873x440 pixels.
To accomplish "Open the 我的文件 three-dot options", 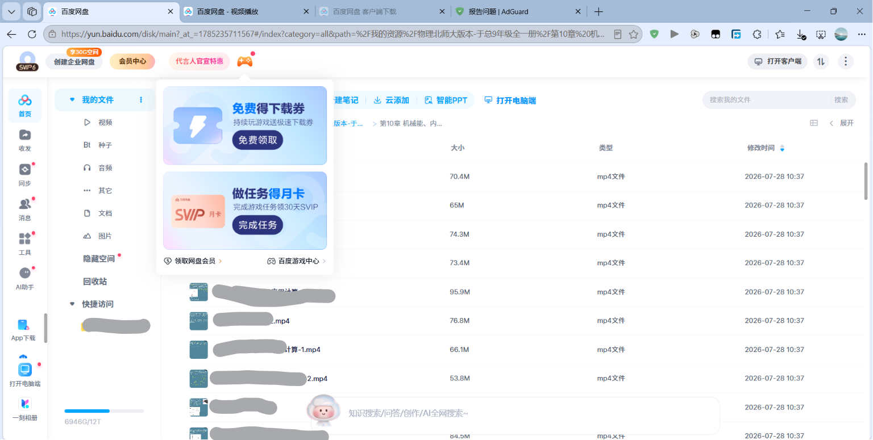I will click(x=141, y=99).
